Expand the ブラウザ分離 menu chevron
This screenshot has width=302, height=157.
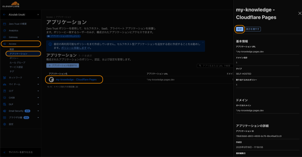(x=38, y=118)
